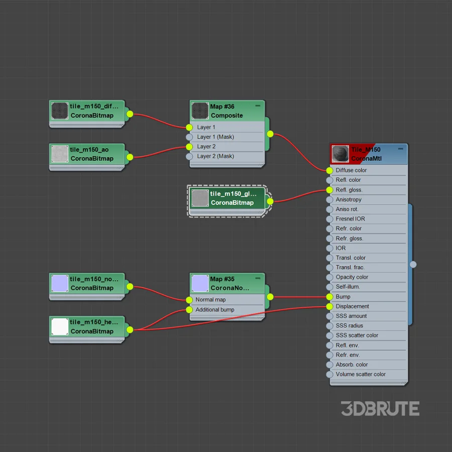Click output socket of tile_m150_gl node
The height and width of the screenshot is (452, 452).
click(270, 201)
